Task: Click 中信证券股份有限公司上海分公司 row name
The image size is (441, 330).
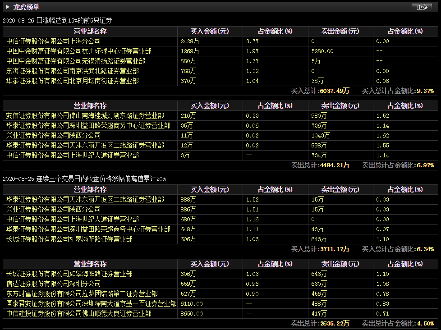Action: coord(54,41)
